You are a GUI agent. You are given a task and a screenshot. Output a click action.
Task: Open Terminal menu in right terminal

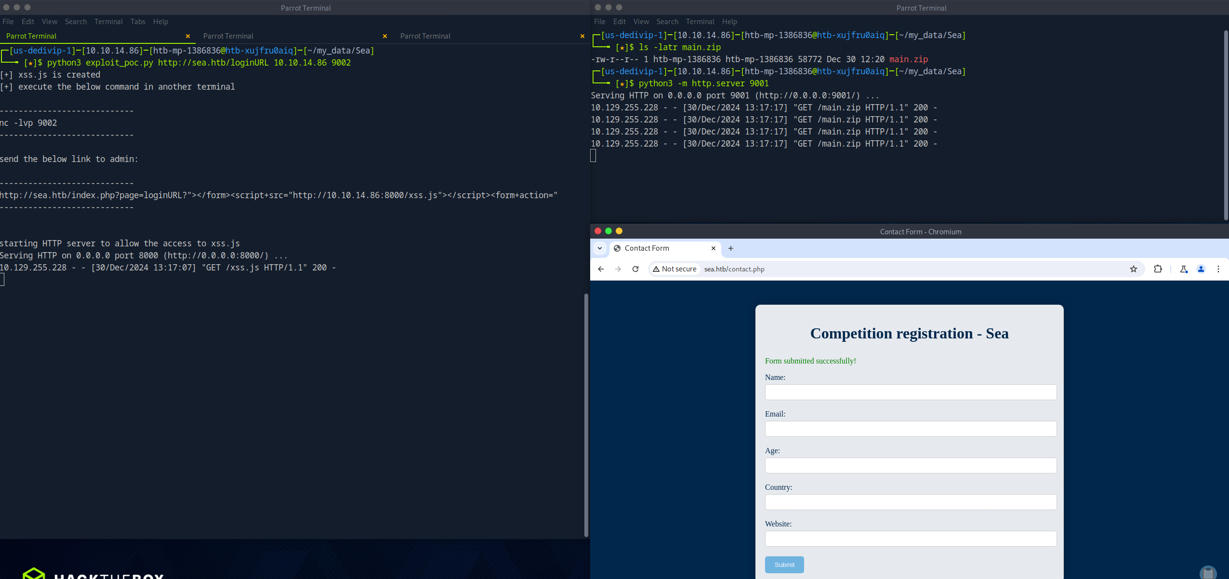pos(700,22)
